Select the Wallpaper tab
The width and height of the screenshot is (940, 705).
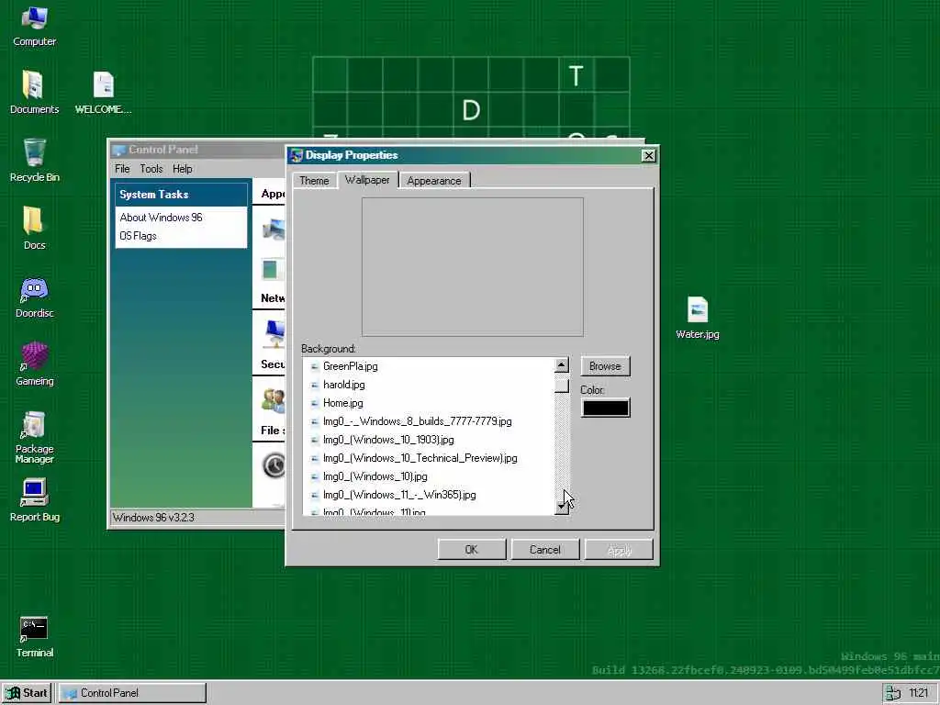367,180
